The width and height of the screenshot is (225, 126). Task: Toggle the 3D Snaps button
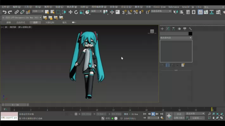(124, 12)
